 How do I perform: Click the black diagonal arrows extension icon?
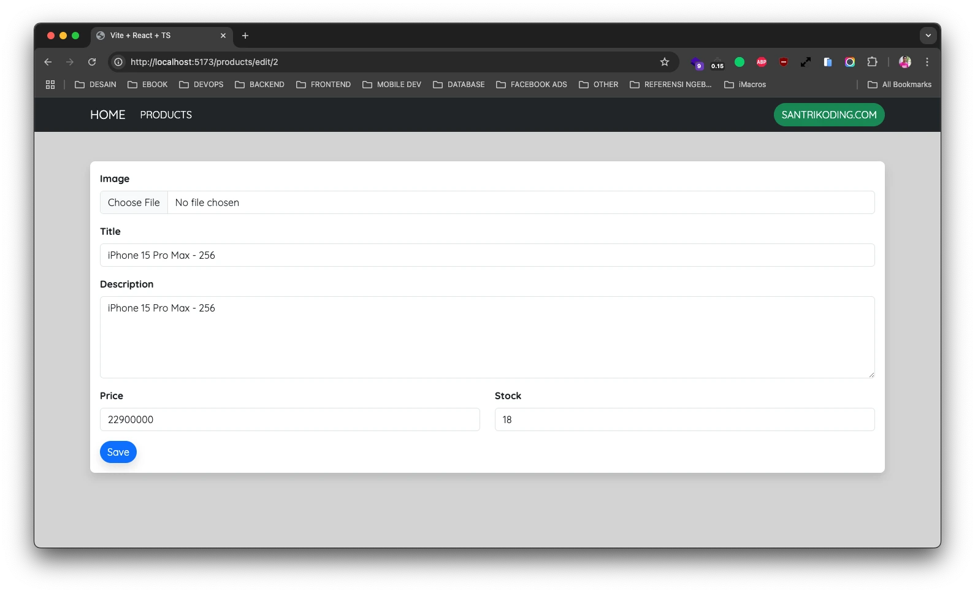(x=806, y=62)
